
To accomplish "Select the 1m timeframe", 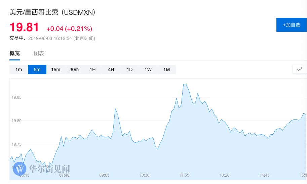I will point(18,70).
